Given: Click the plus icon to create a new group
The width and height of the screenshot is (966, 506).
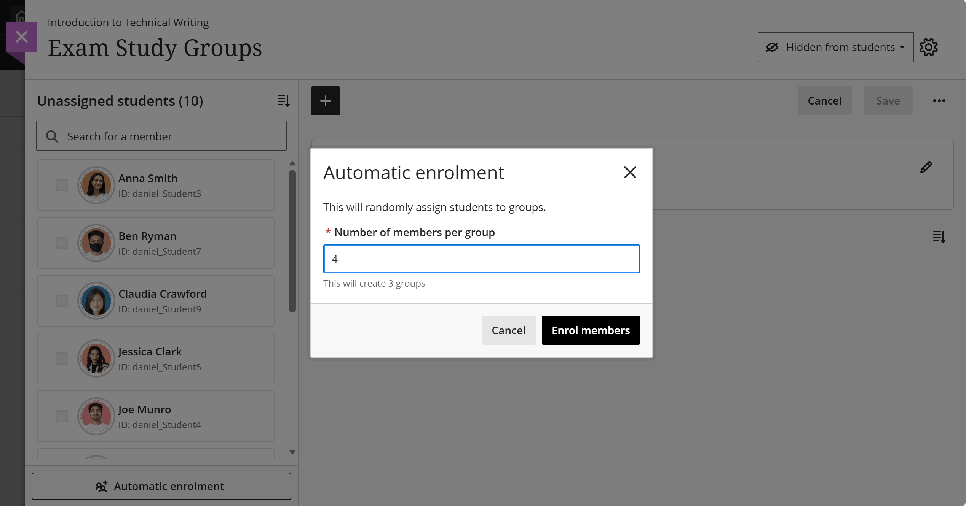Looking at the screenshot, I should click(x=325, y=100).
